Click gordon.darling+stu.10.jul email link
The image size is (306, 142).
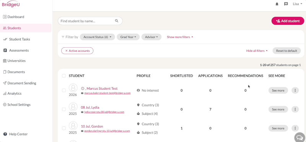tap(107, 131)
